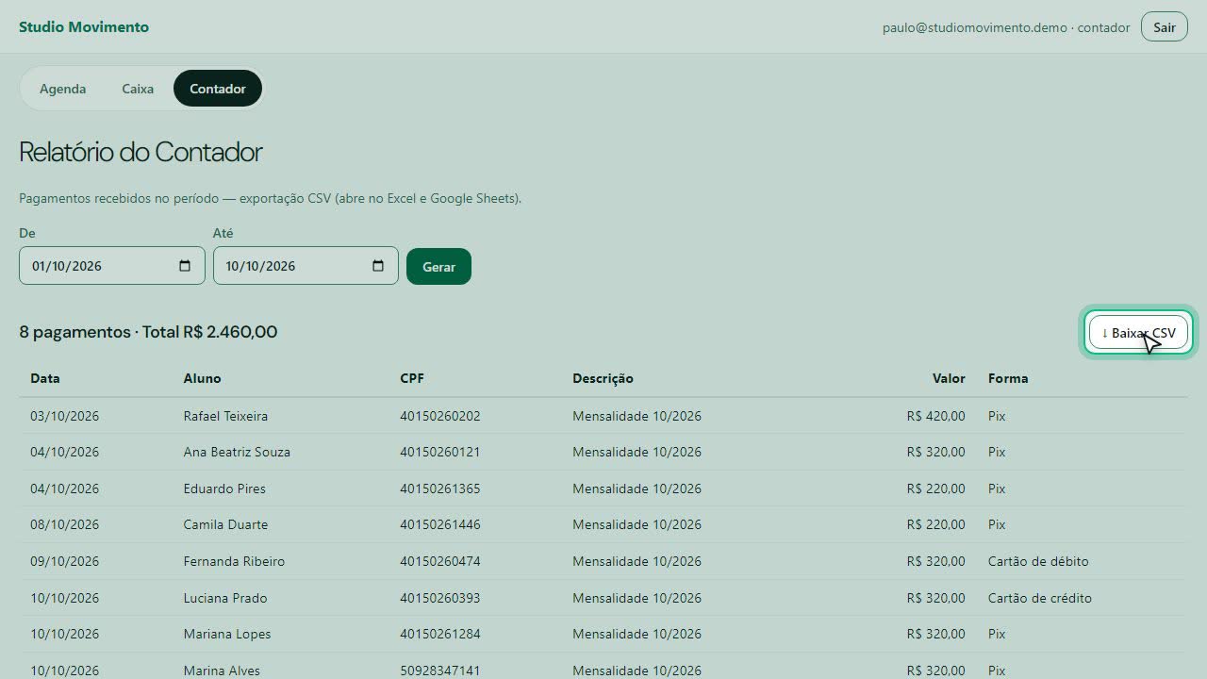Download the report with Baixar CSV
Viewport: 1207px width, 679px height.
[1138, 332]
